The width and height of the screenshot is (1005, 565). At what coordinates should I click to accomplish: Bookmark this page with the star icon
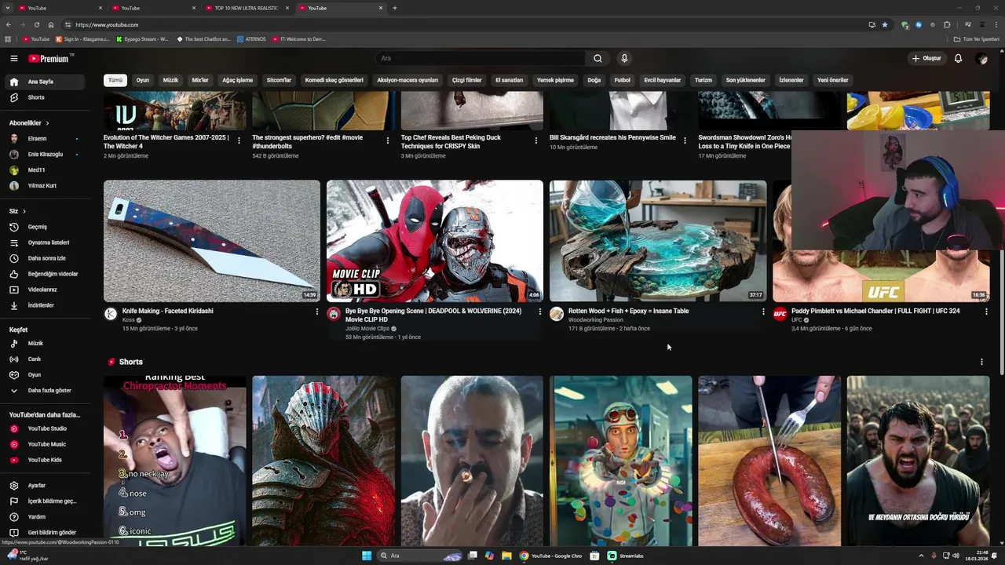click(x=885, y=24)
